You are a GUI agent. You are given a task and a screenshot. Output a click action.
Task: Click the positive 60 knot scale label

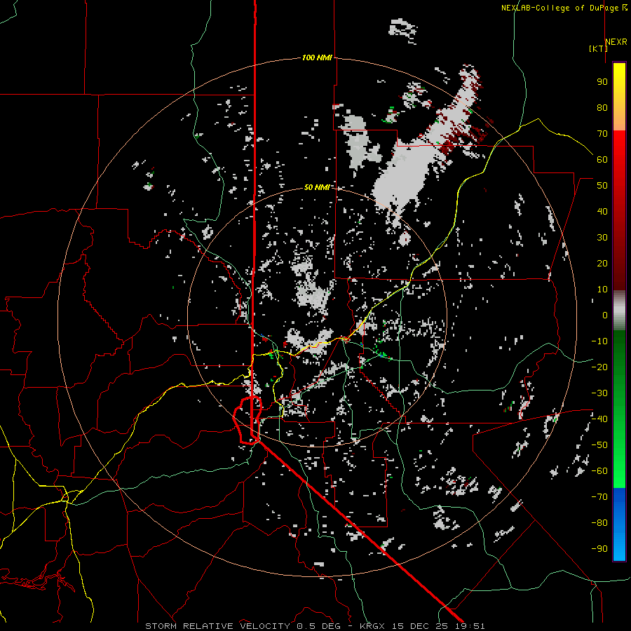click(x=602, y=159)
